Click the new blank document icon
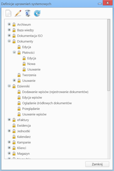114x171 pixels. (x=8, y=13)
